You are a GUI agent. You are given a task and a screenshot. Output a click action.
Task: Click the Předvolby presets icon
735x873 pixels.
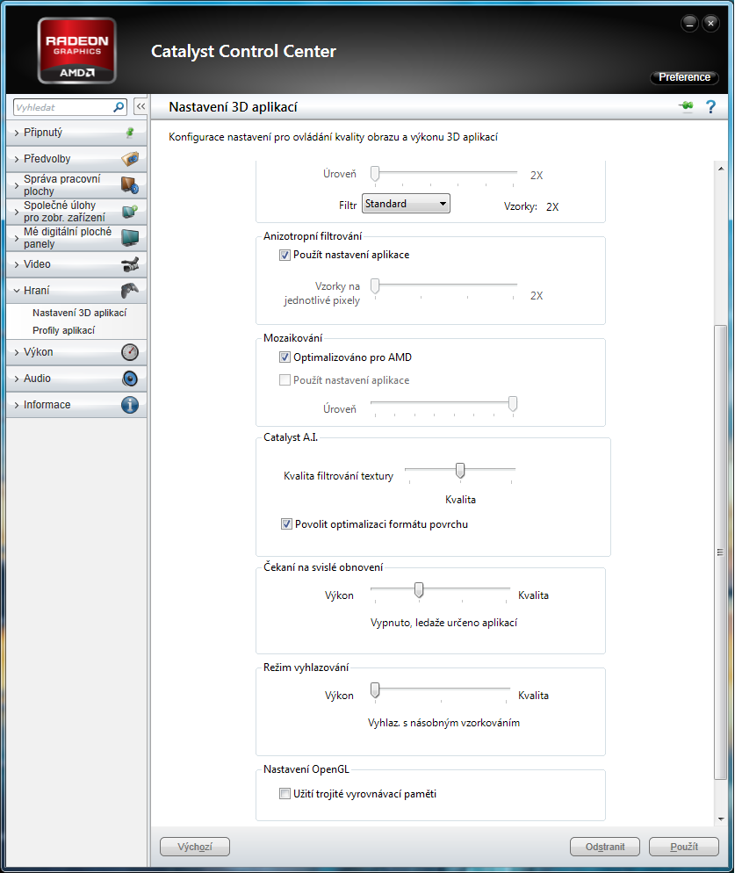point(130,159)
